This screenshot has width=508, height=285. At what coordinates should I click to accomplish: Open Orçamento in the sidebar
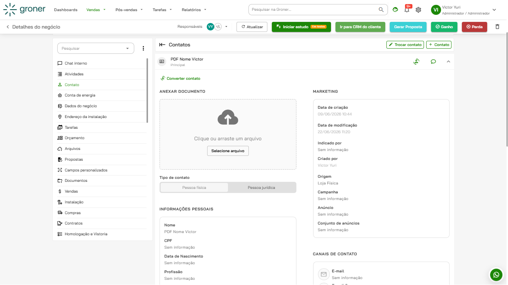pyautogui.click(x=102, y=138)
